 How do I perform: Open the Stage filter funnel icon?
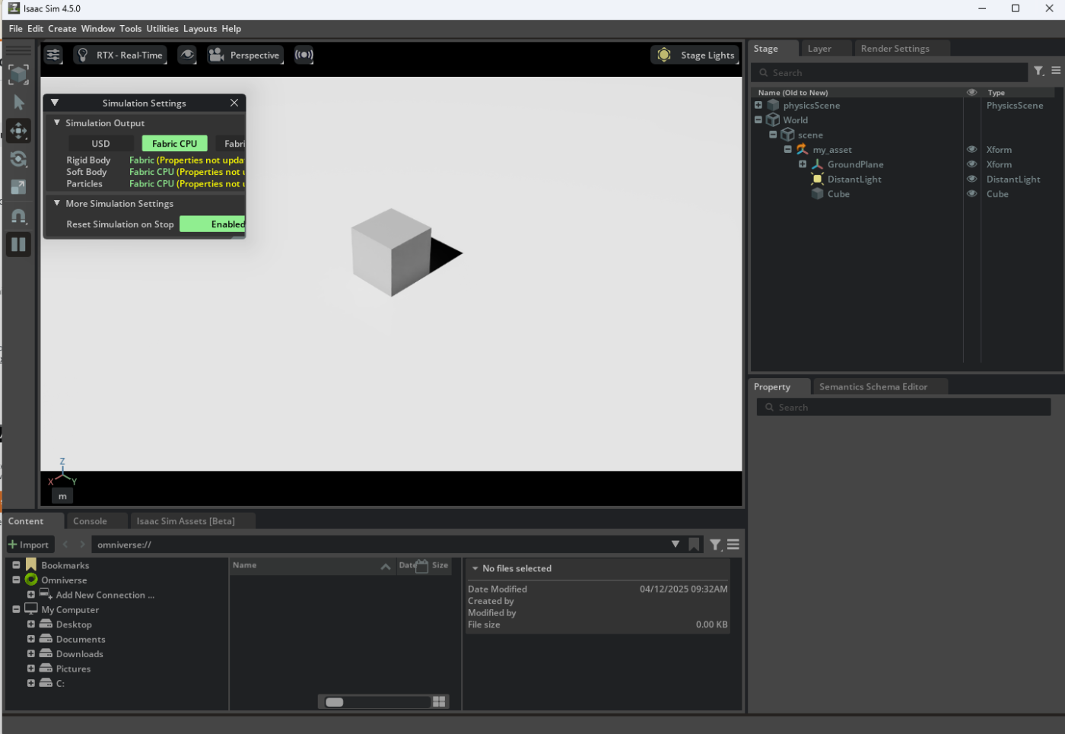click(x=1039, y=71)
